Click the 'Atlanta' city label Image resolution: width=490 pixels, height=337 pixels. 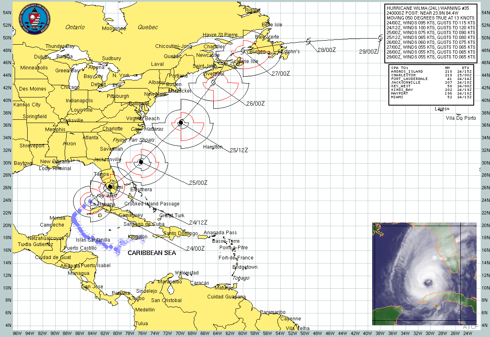(90, 138)
